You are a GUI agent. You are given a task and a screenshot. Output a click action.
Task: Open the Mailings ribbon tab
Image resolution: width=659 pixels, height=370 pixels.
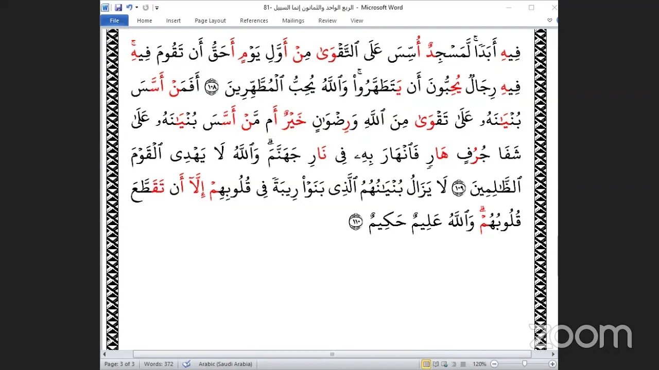(x=293, y=21)
